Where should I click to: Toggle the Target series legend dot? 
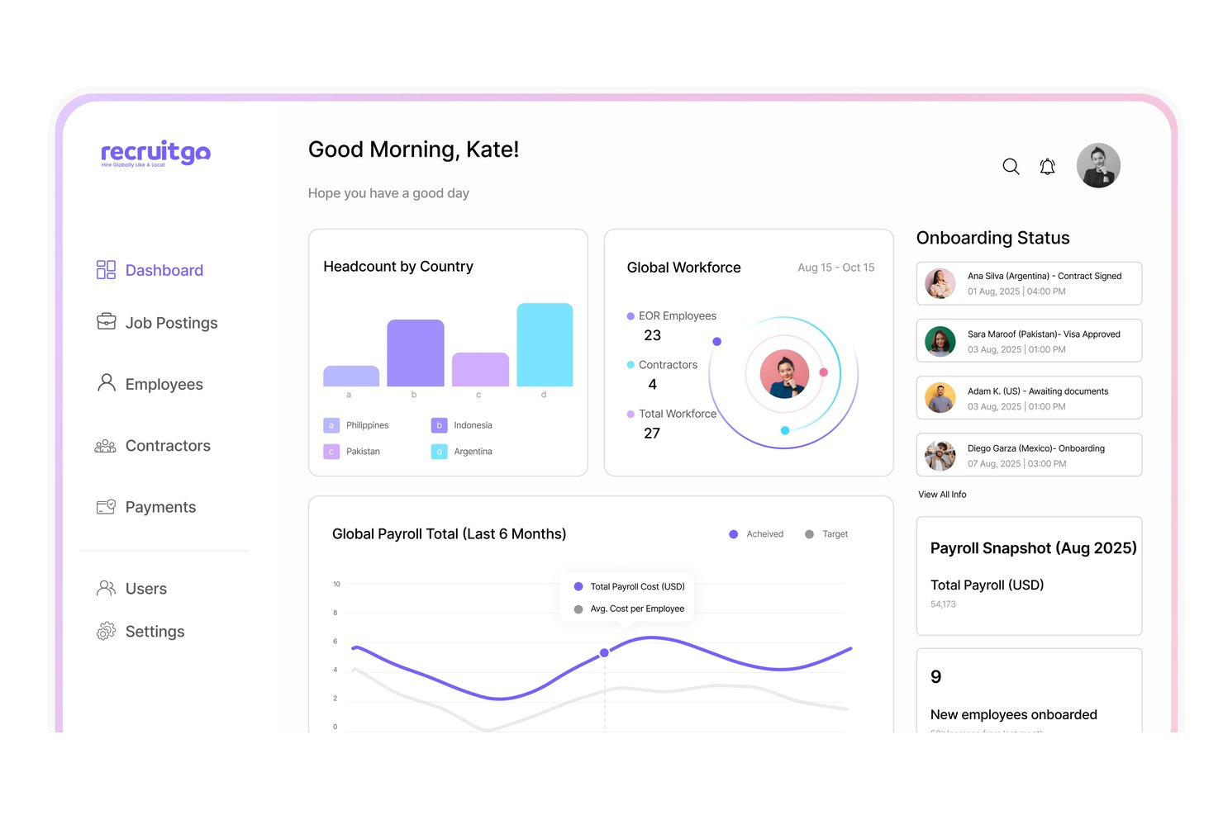click(809, 534)
